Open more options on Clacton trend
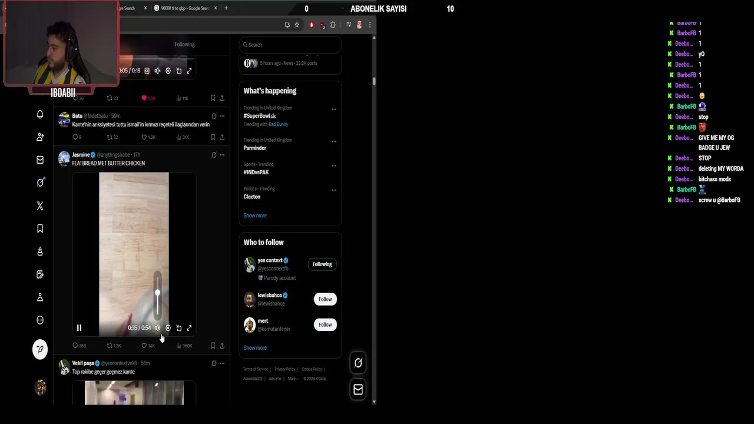Image resolution: width=754 pixels, height=424 pixels. (334, 190)
